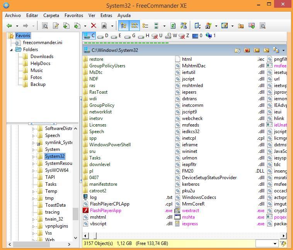293x250 pixels.
Task: Select the ToastData folder in tree
Action: pos(55,205)
